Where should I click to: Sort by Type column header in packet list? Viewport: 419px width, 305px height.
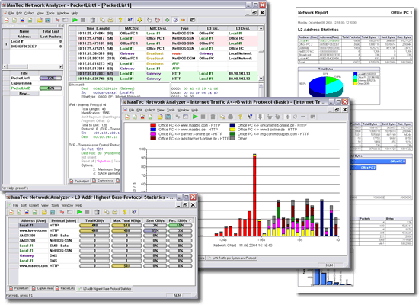click(x=184, y=28)
